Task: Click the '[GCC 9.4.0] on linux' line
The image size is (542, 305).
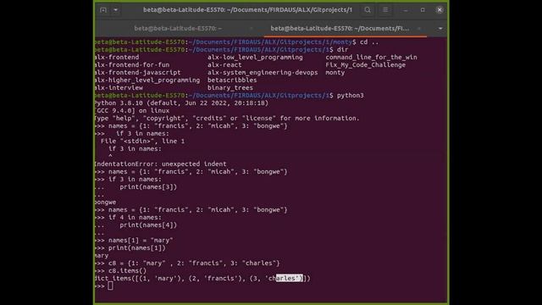Action: pos(132,111)
